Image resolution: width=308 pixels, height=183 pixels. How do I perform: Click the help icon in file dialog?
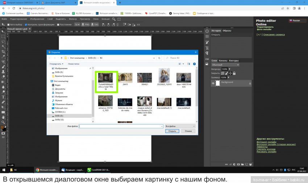click(x=194, y=63)
